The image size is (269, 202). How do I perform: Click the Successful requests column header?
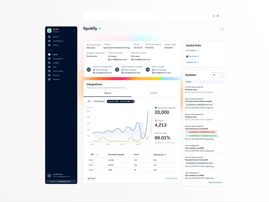(116, 155)
